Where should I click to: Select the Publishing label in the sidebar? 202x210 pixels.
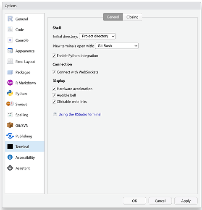pos(24,136)
